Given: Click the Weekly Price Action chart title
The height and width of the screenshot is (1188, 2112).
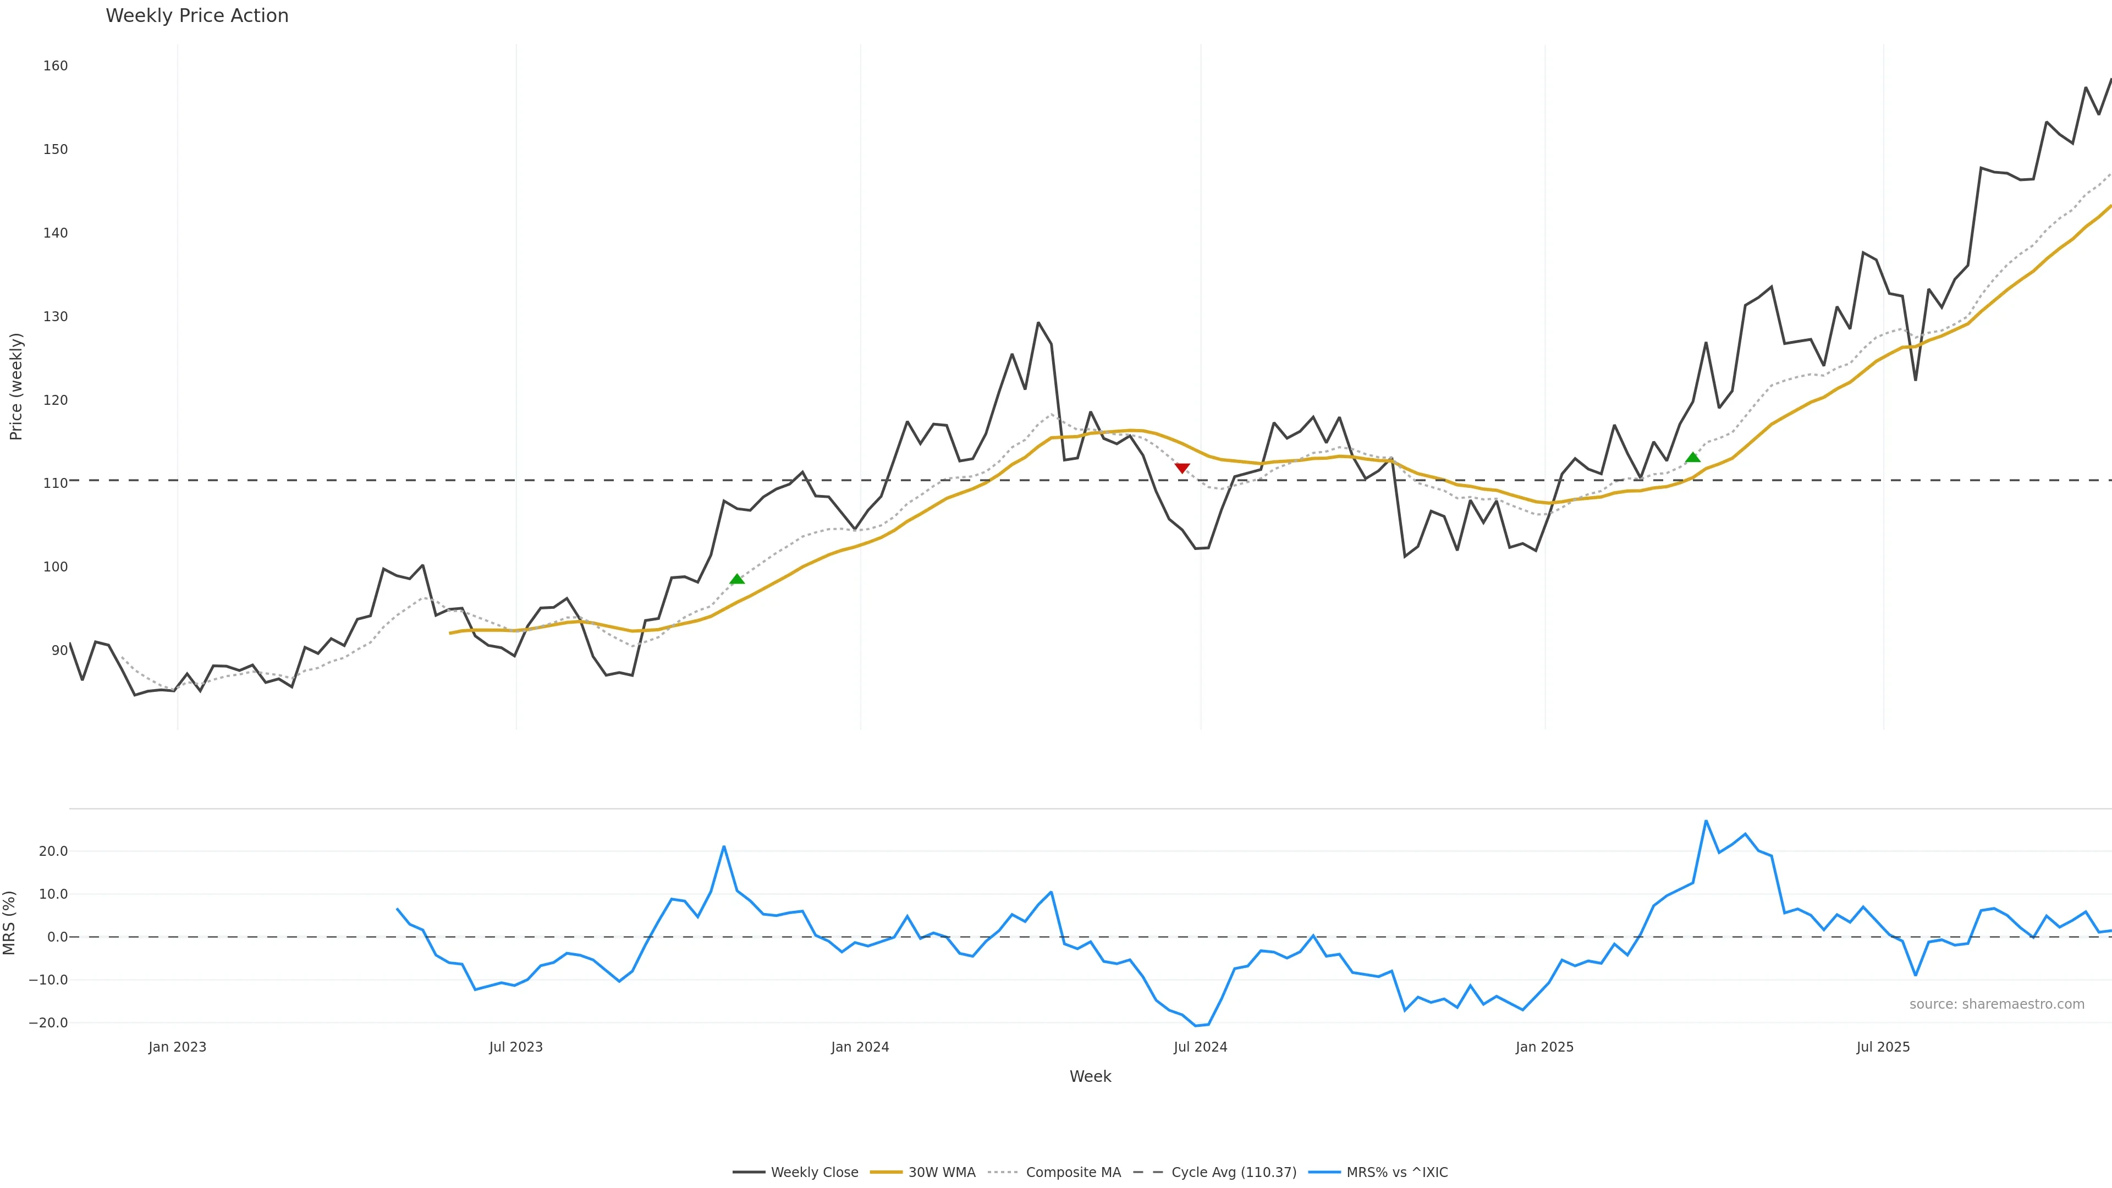Looking at the screenshot, I should point(197,16).
